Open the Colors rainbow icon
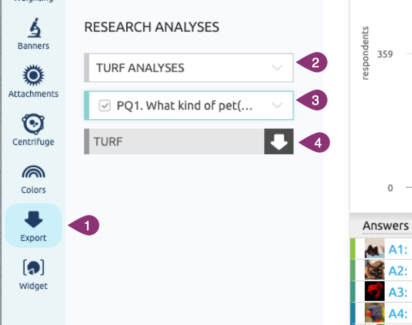 click(x=33, y=172)
